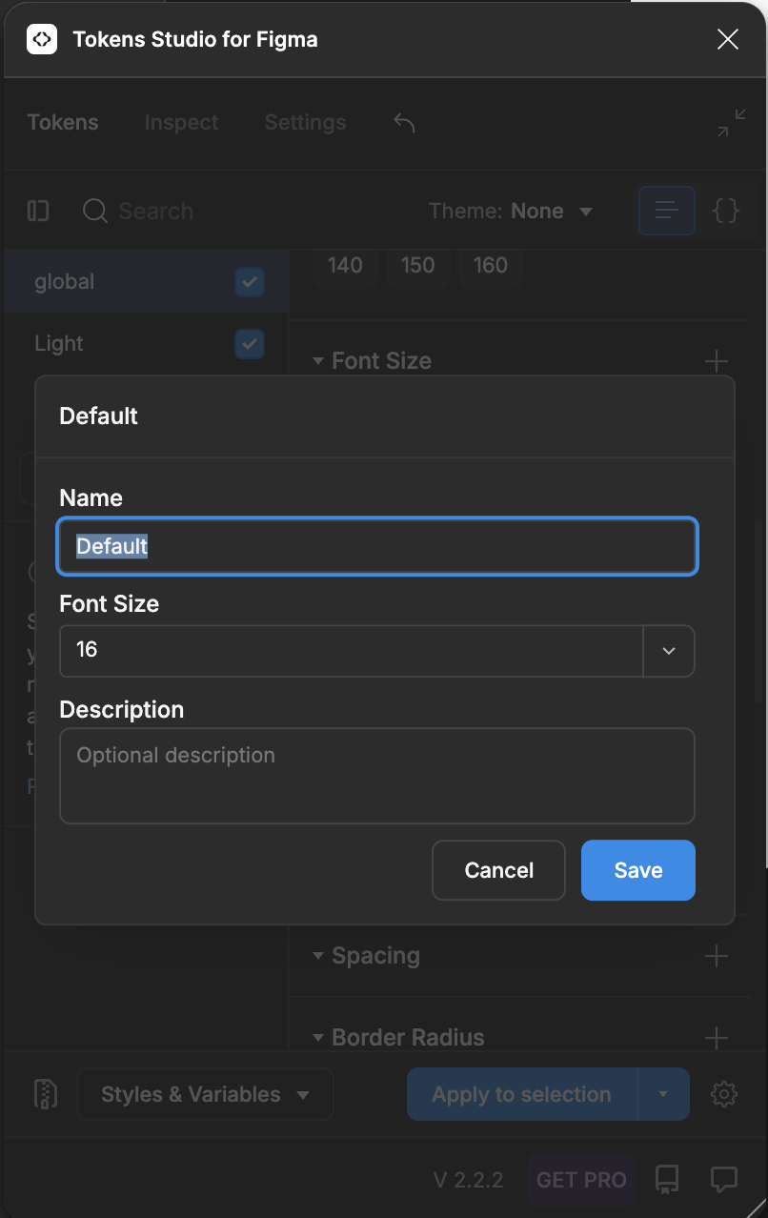Select the Light token set
Screen dimensions: 768x1218
(59, 343)
